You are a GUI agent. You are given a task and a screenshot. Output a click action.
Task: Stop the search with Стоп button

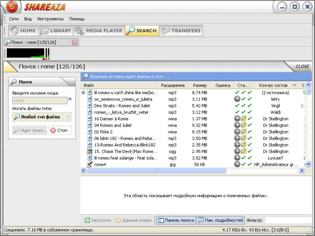60,130
